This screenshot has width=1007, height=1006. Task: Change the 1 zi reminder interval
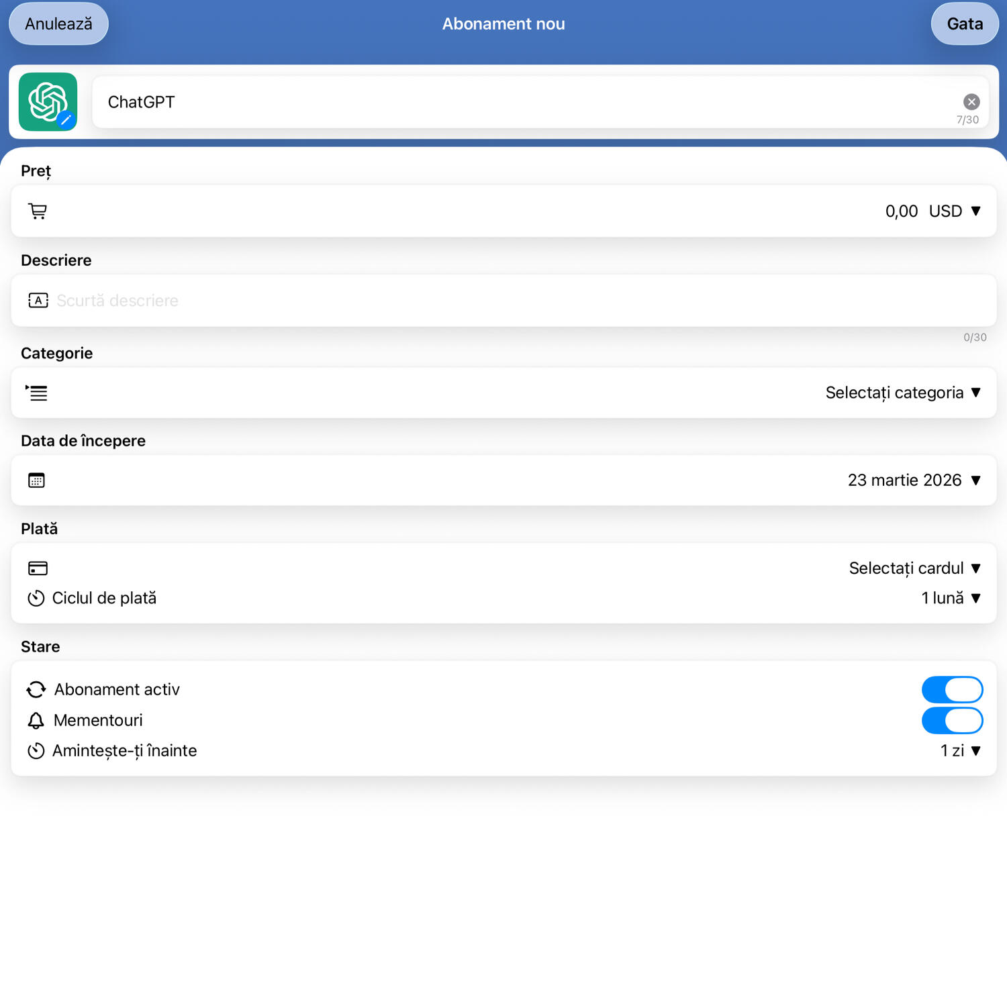[x=959, y=751]
